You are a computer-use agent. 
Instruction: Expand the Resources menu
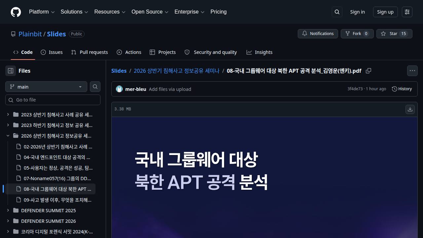(x=110, y=12)
